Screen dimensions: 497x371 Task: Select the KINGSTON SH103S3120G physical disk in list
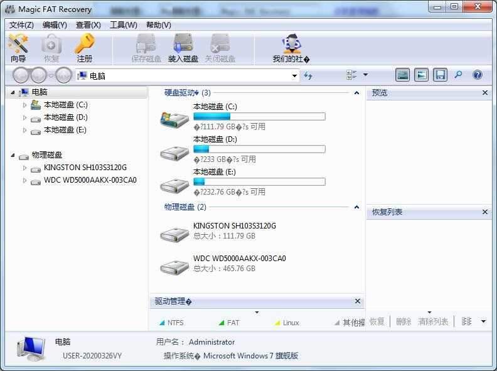tap(234, 226)
